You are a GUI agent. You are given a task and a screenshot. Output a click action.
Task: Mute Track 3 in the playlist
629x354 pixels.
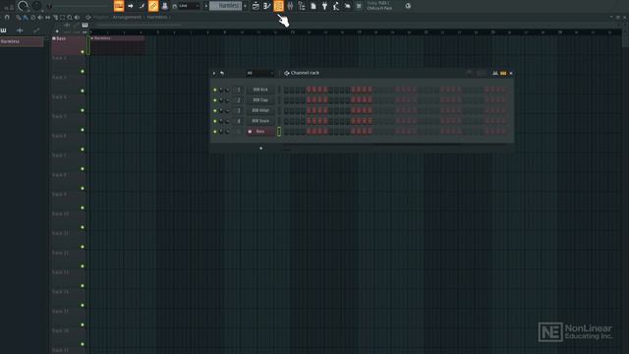(x=83, y=90)
